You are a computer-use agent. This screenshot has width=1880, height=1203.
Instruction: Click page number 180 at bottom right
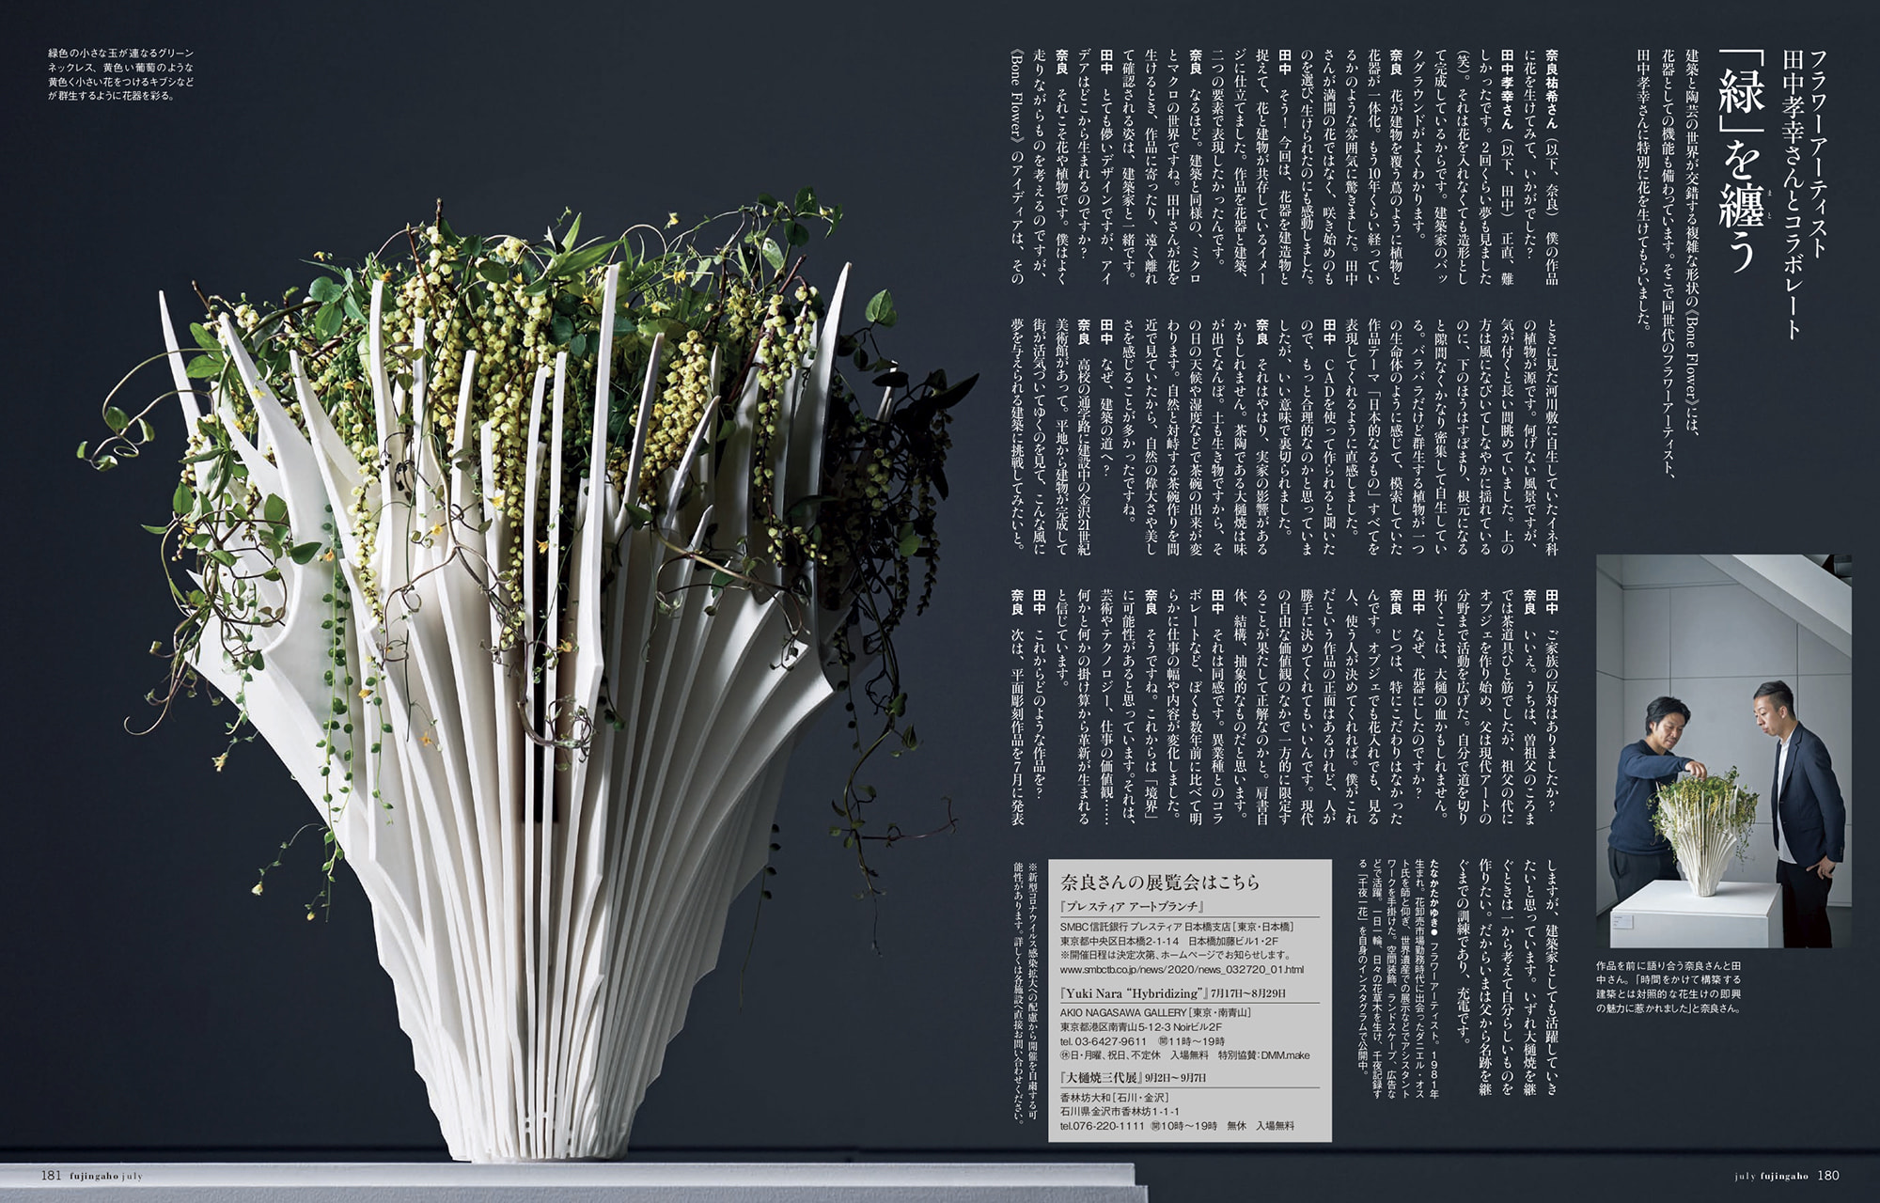1827,1175
